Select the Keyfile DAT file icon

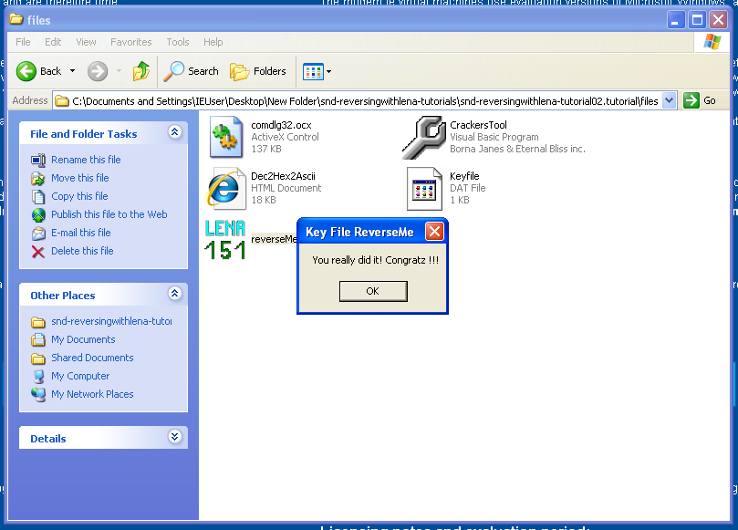coord(424,188)
